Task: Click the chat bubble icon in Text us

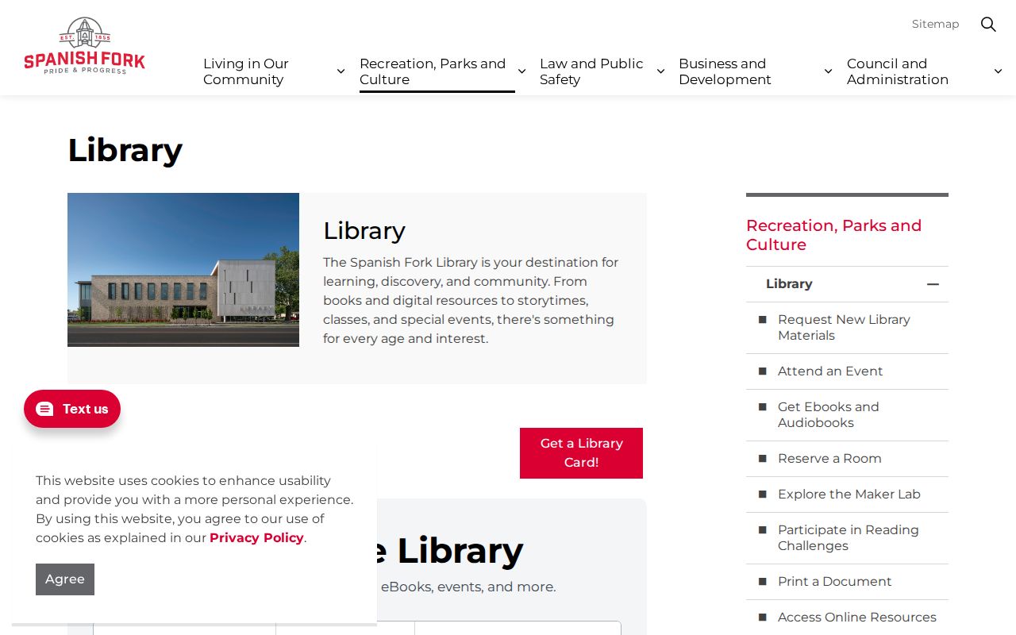Action: pyautogui.click(x=44, y=409)
